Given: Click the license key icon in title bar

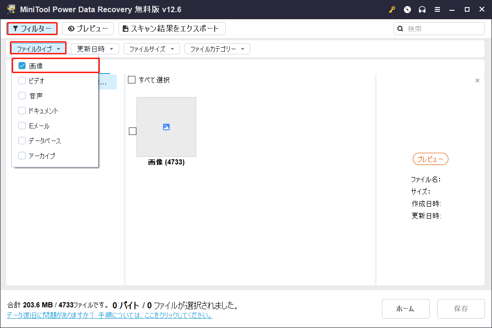Looking at the screenshot, I should pos(392,9).
